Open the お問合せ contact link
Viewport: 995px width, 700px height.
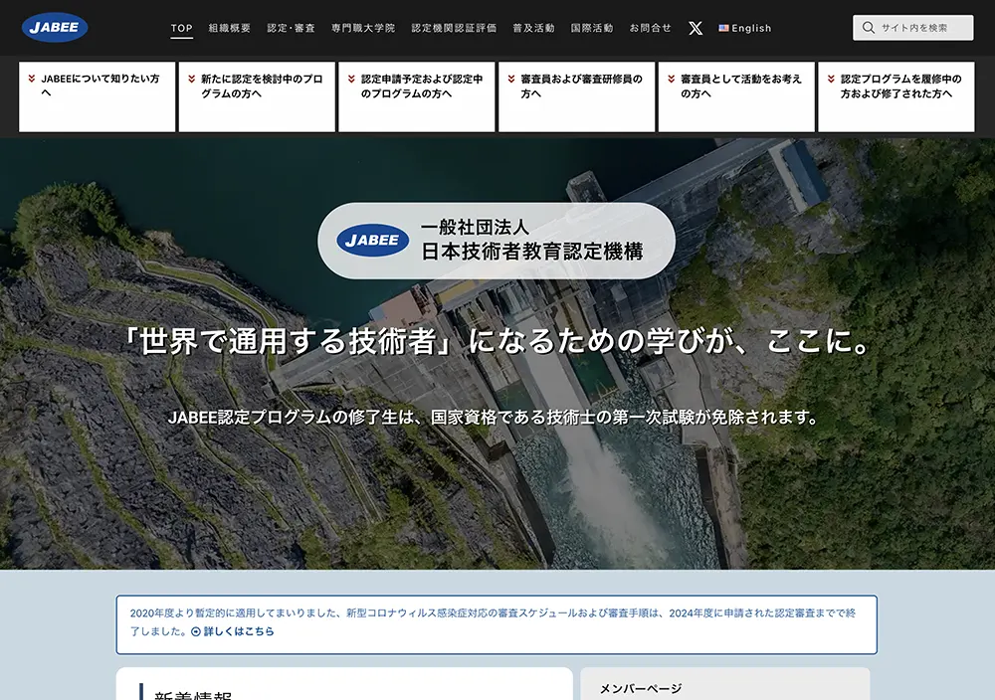click(650, 28)
